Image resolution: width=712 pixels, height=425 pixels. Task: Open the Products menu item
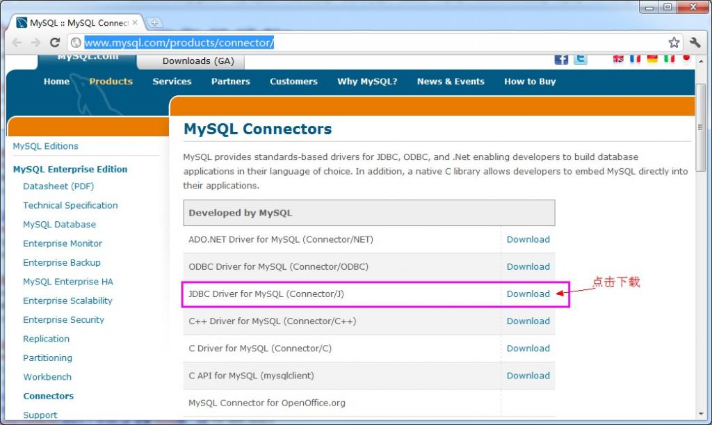(x=111, y=81)
